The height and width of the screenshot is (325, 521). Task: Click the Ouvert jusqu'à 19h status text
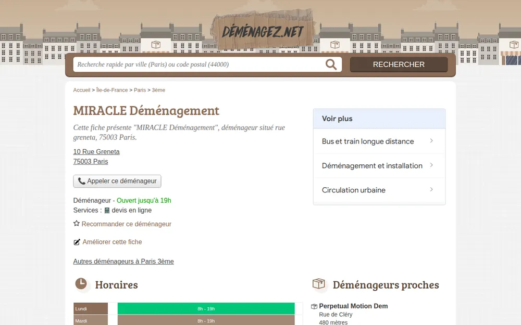click(144, 200)
